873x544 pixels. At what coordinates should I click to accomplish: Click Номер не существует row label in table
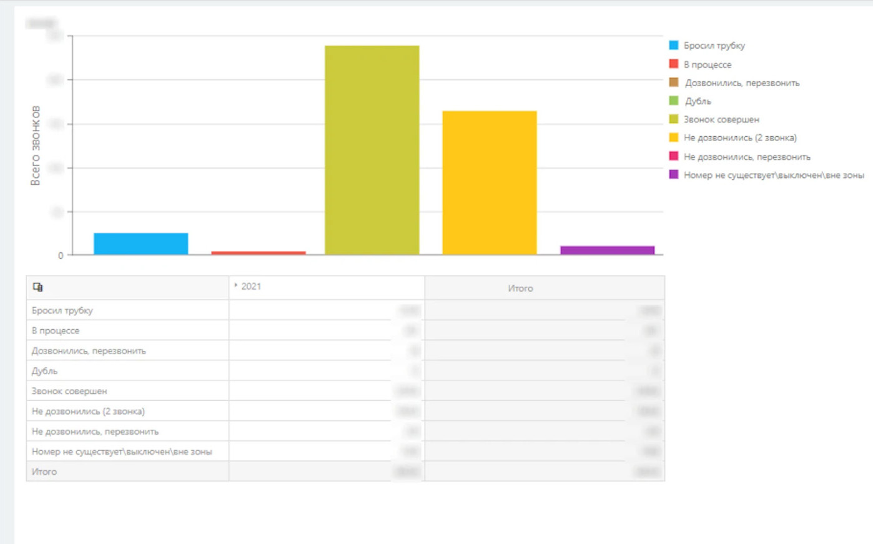[x=122, y=452]
